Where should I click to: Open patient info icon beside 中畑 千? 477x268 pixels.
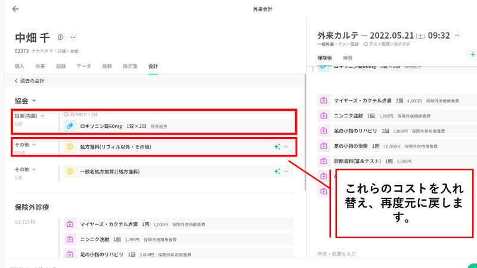61,37
